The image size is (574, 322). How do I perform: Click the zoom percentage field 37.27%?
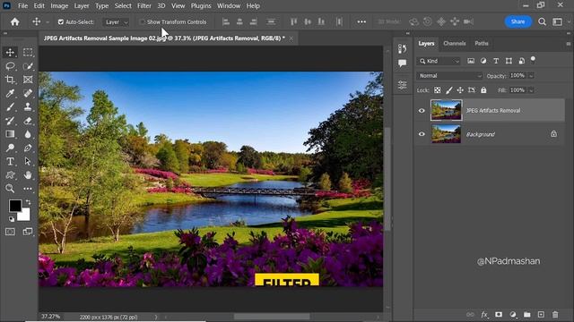tap(50, 317)
